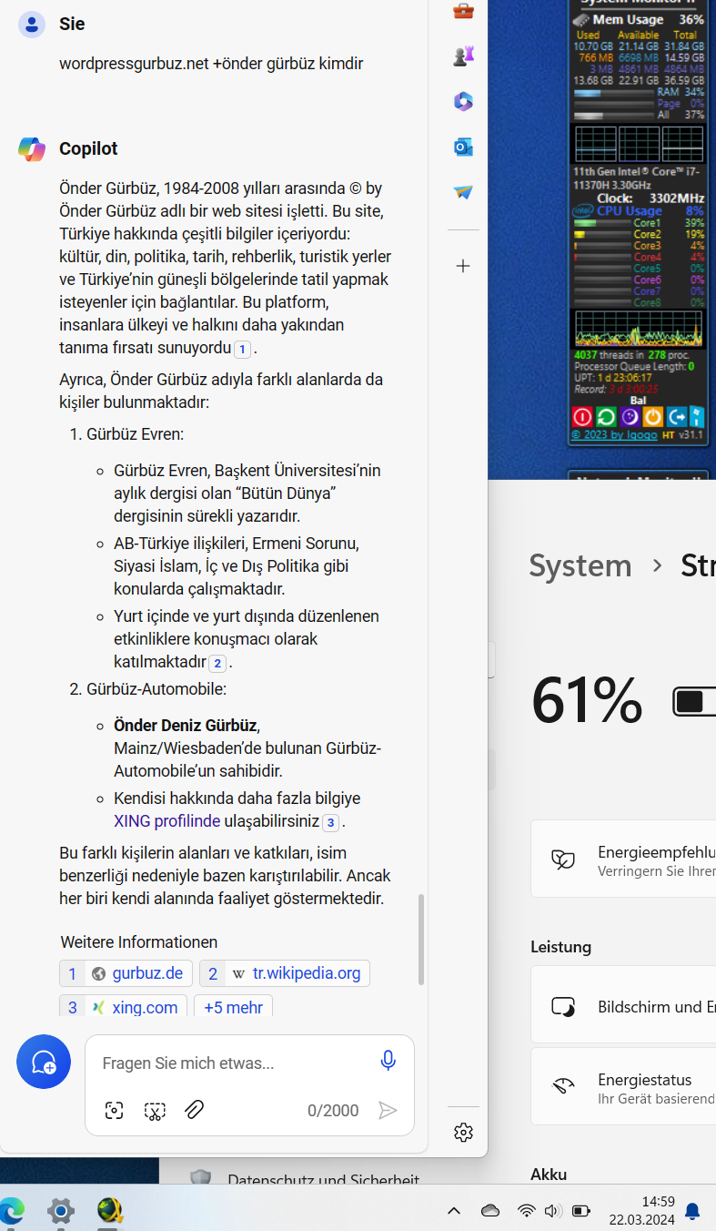Open 'Energiestatus' row in Settings
Viewport: 716px width, 1231px height.
click(623, 1086)
